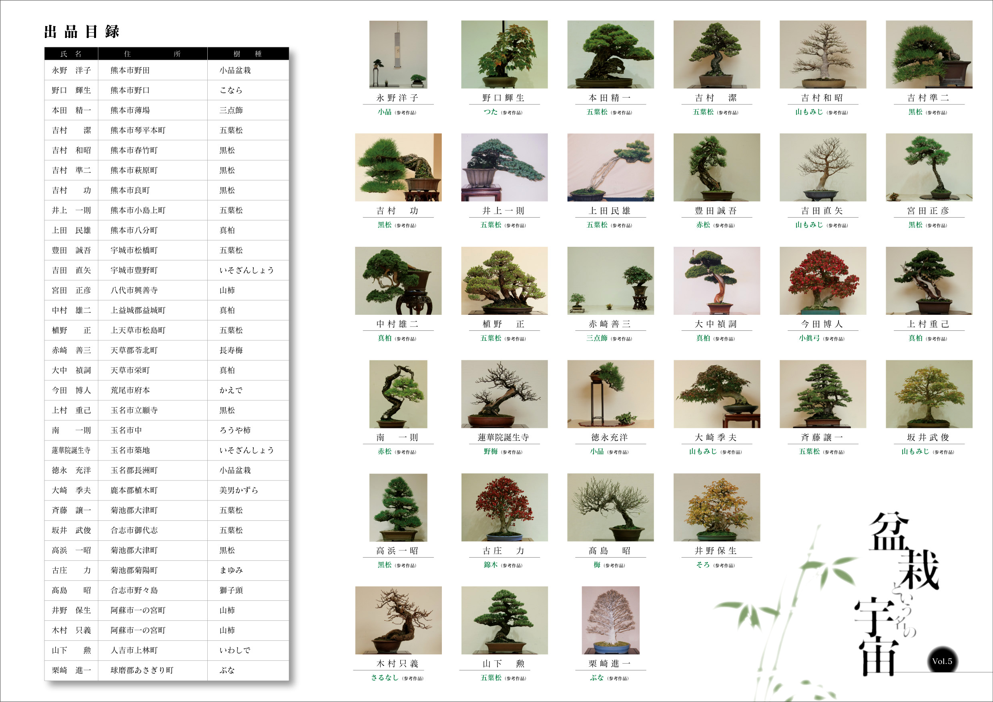Open the 上田民雄 cascading pine photo
The height and width of the screenshot is (702, 993).
(x=610, y=167)
